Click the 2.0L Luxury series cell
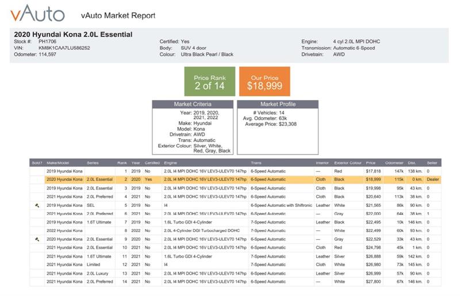460x296 pixels. pyautogui.click(x=97, y=274)
